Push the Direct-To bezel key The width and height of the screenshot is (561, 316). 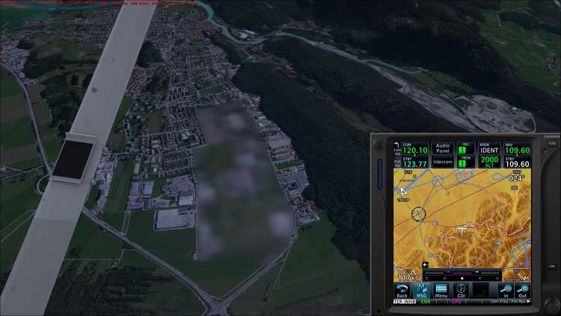tap(551, 266)
